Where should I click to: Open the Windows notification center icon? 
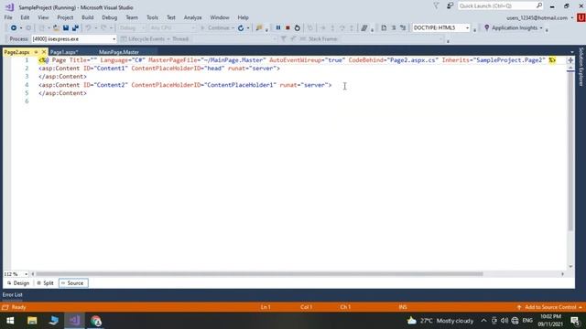[x=575, y=321]
